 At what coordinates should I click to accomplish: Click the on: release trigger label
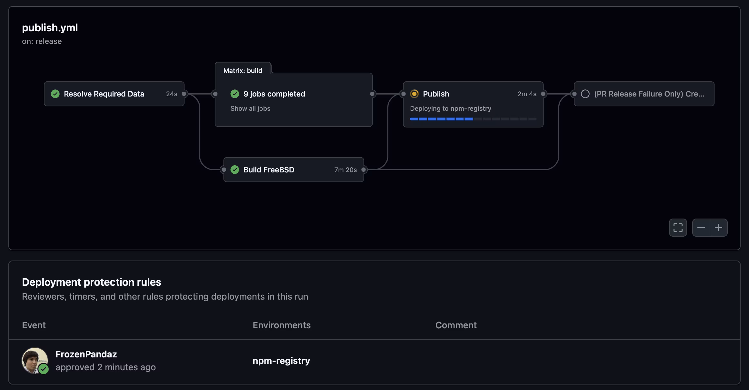pos(42,41)
